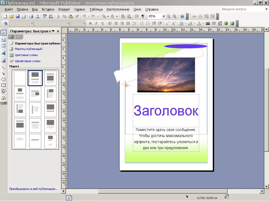This screenshot has width=269, height=202.
Task: Close the task pane with X
Action: 58,31
